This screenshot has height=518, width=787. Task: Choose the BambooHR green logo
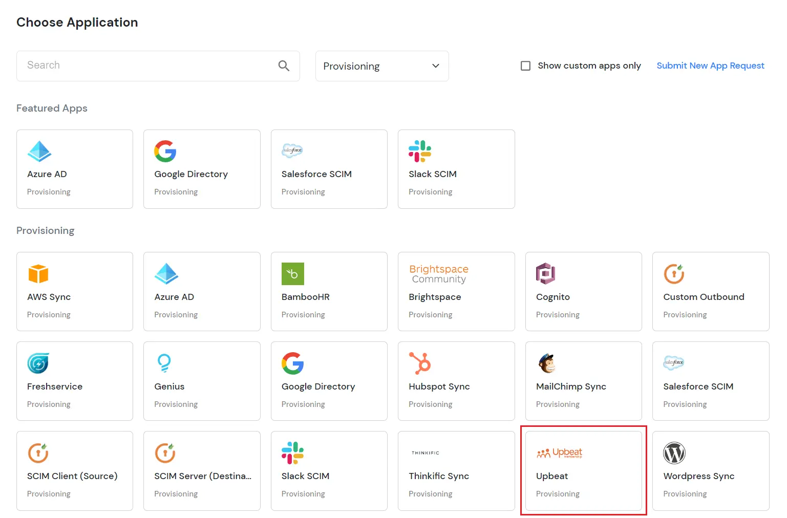point(293,274)
